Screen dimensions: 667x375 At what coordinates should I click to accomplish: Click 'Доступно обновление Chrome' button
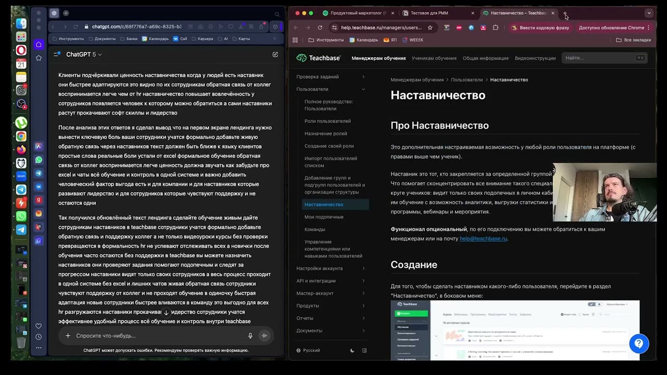(x=614, y=28)
